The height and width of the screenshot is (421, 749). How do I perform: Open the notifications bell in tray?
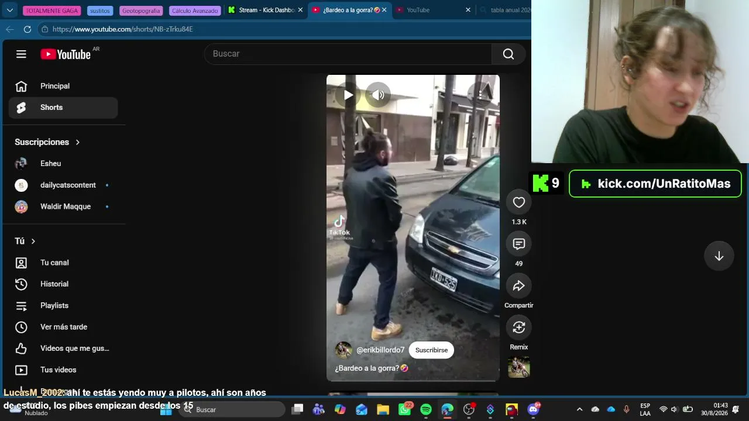pos(736,409)
